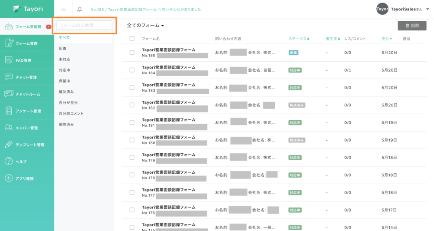Click the Tayori user avatar
This screenshot has height=231, width=434.
pyautogui.click(x=382, y=9)
